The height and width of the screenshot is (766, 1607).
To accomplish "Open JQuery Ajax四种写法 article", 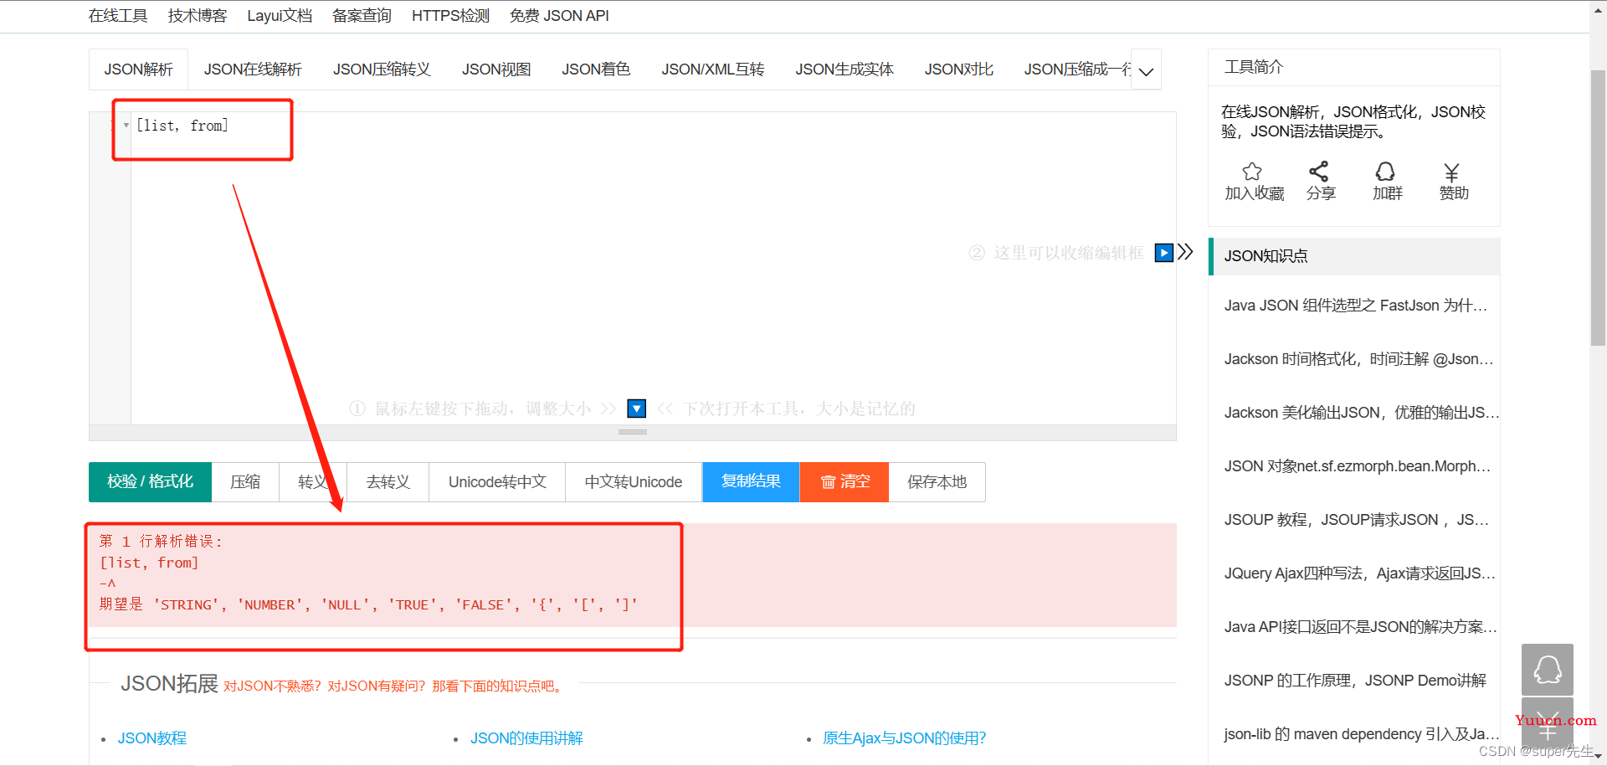I will (x=1360, y=573).
